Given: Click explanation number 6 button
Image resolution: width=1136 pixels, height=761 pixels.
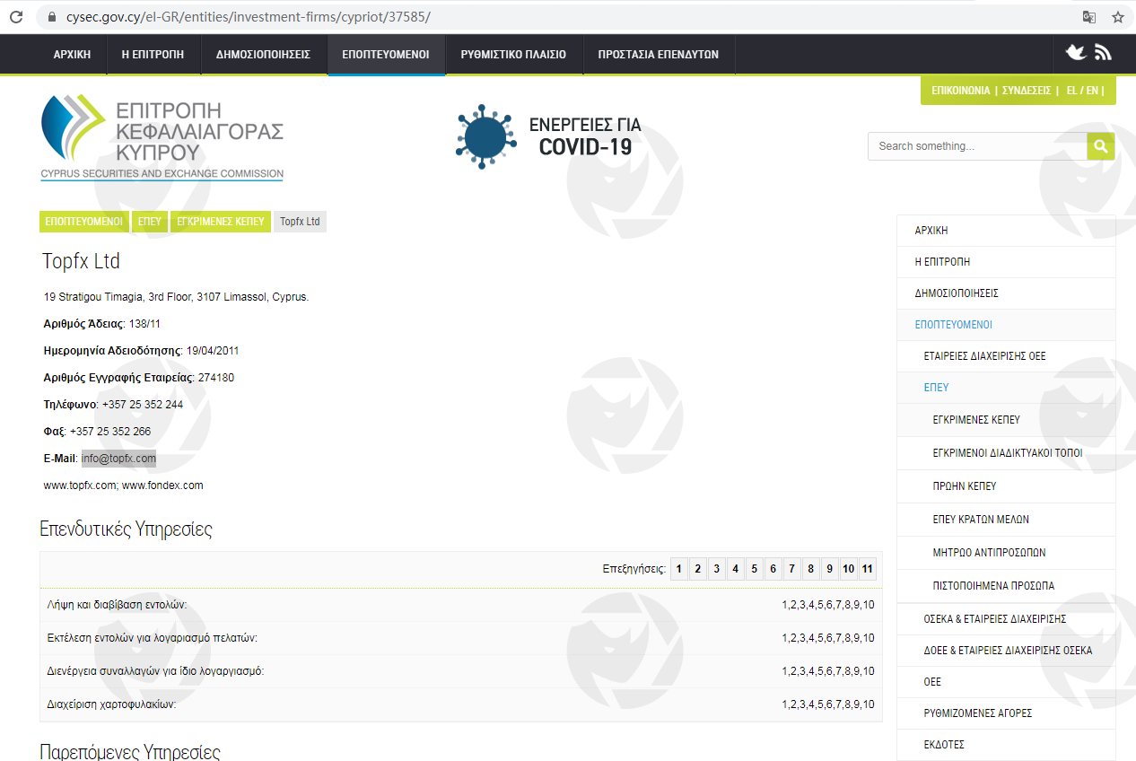Looking at the screenshot, I should (x=773, y=569).
